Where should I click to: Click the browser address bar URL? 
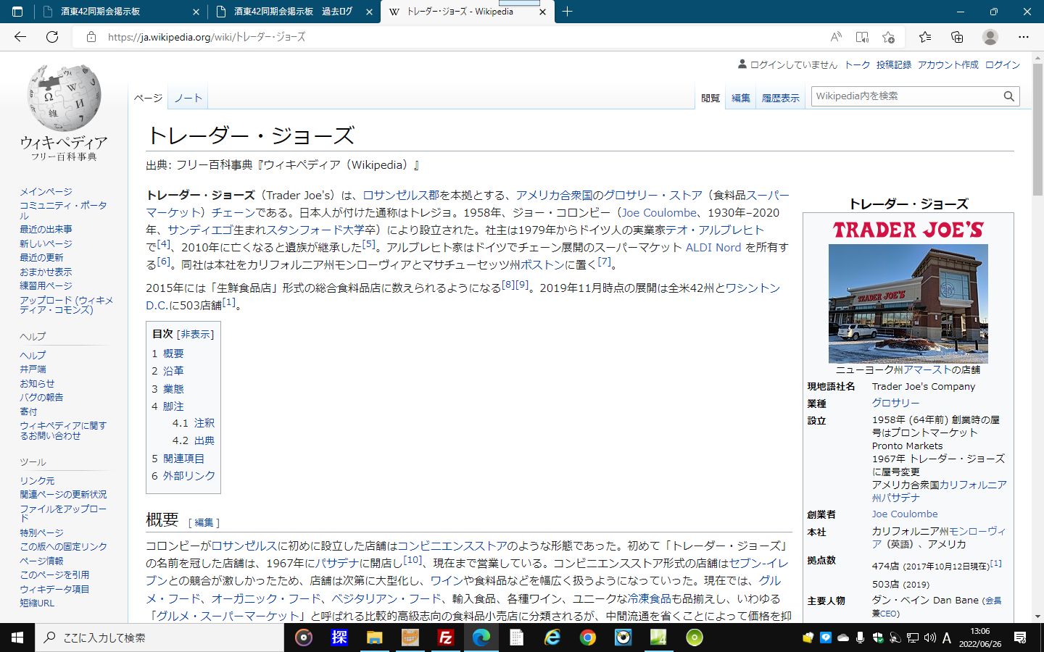pos(207,37)
